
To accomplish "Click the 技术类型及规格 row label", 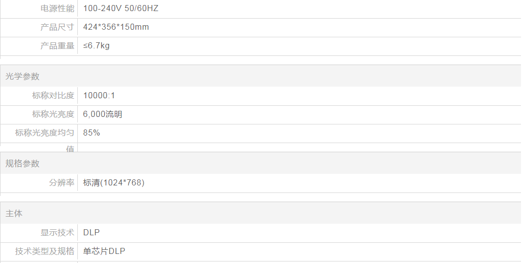I will [44, 251].
